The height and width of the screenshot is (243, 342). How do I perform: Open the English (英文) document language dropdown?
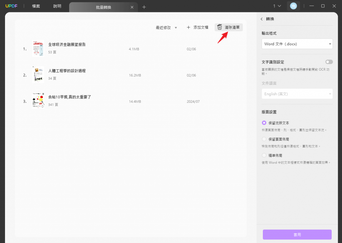click(297, 94)
